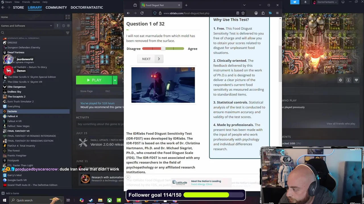Viewport: 364px width, 204px height.
Task: Open DoctorFantastic account dropdown
Action: [x=324, y=2]
